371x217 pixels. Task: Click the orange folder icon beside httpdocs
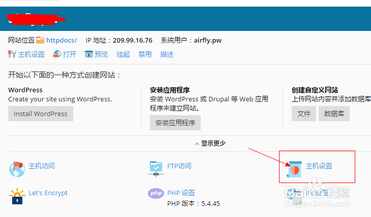click(x=40, y=40)
